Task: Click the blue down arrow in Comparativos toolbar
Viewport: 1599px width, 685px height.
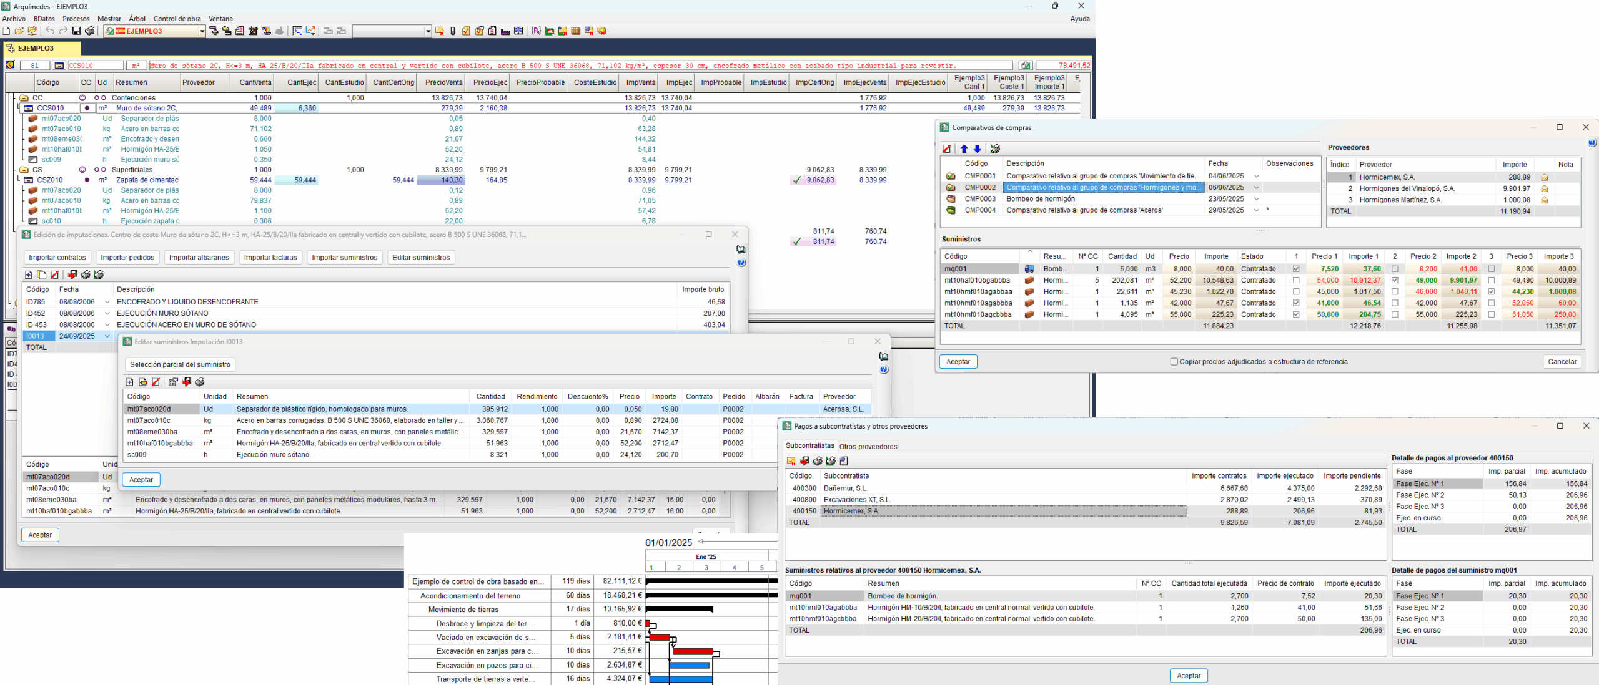Action: point(977,148)
